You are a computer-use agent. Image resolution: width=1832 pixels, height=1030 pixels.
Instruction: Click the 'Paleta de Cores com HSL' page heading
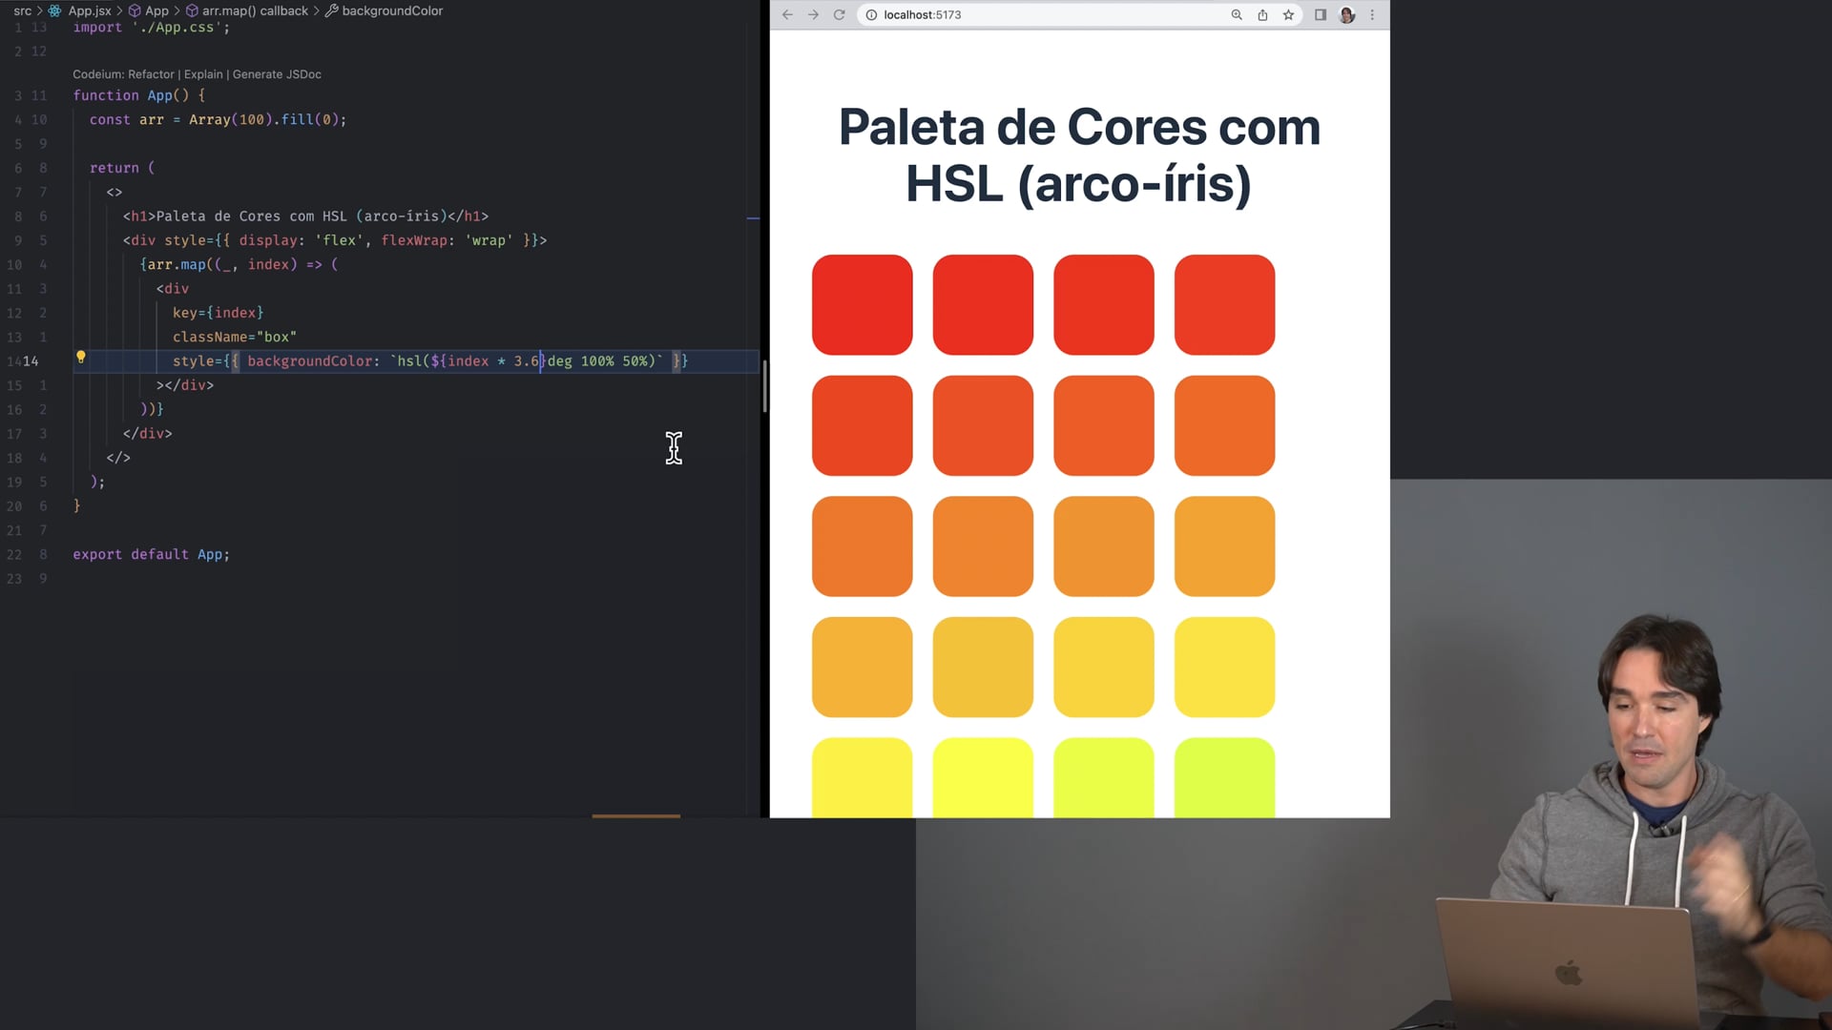(1079, 155)
